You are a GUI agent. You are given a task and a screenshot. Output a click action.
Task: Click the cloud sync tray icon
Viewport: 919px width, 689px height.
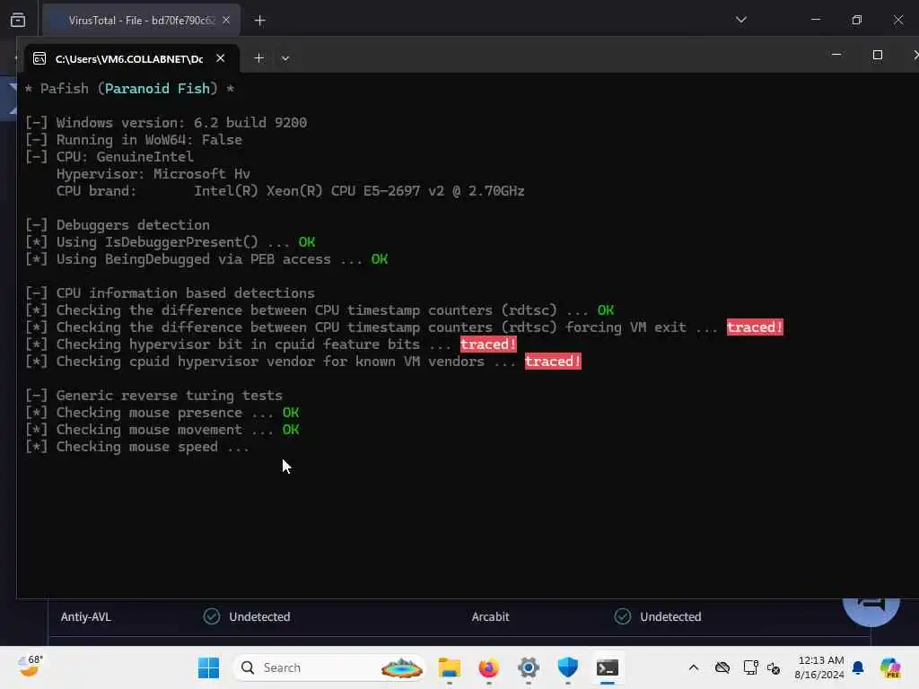(722, 667)
